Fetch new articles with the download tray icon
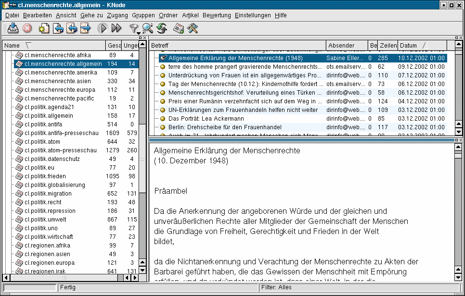The image size is (465, 296). [x=13, y=28]
